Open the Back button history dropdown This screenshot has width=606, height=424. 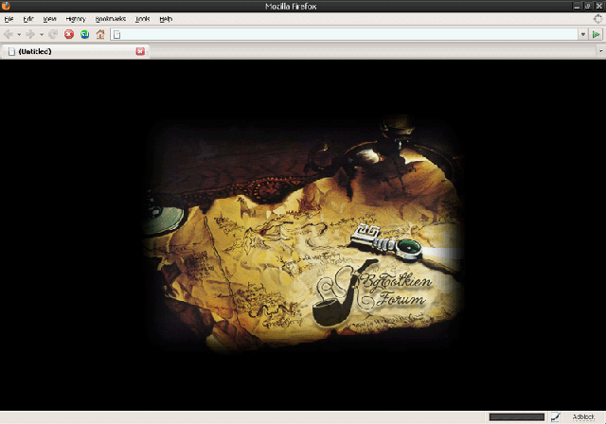(x=19, y=34)
